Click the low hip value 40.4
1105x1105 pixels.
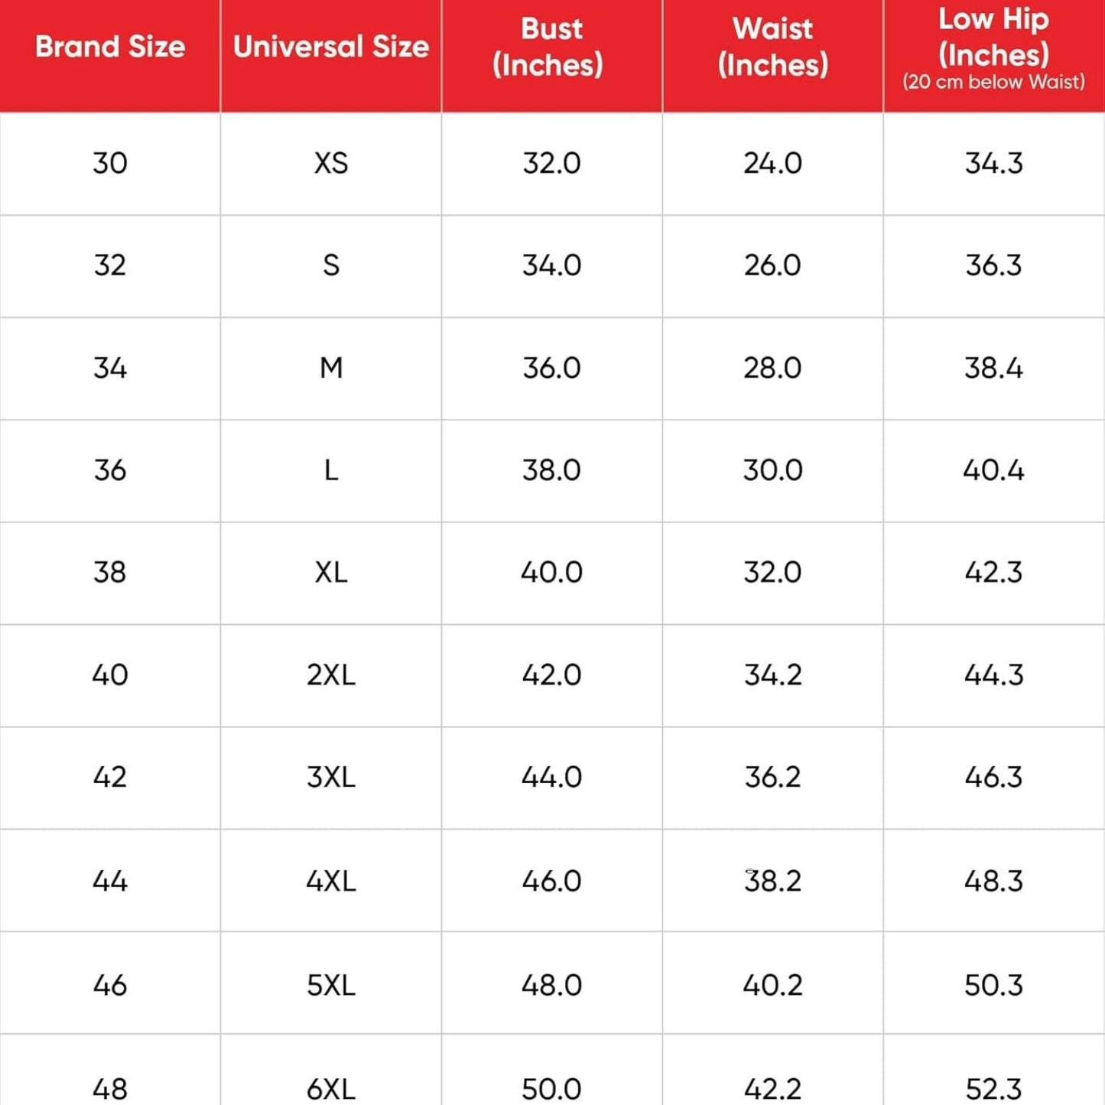[994, 470]
